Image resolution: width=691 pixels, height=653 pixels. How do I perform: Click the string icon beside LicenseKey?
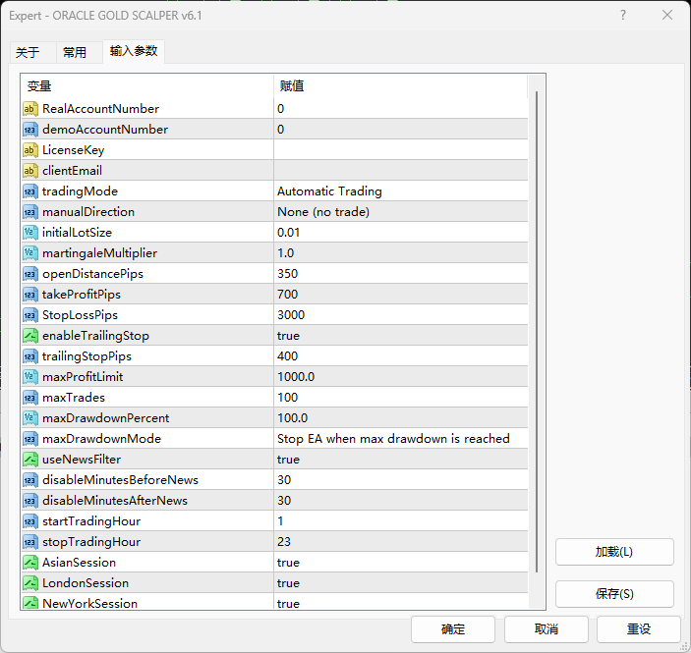click(29, 150)
